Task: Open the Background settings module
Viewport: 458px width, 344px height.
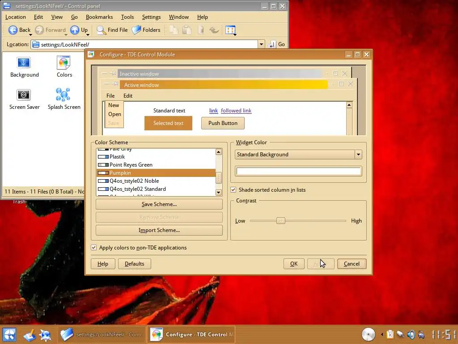Action: (x=24, y=67)
